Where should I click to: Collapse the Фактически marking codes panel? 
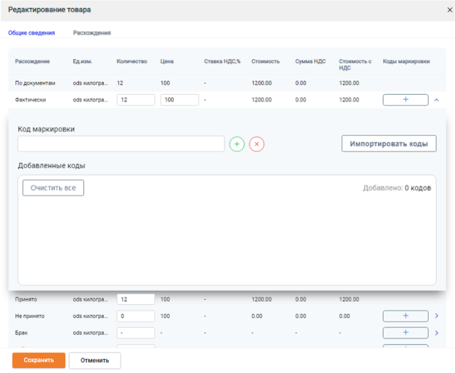click(x=437, y=100)
